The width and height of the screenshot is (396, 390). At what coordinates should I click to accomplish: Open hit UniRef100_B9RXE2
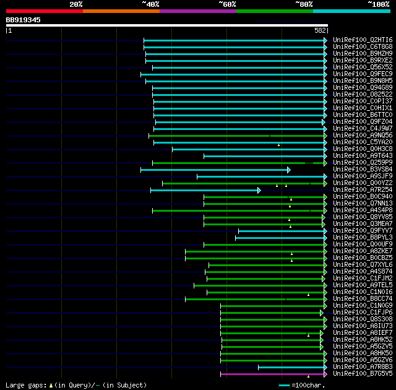point(363,61)
